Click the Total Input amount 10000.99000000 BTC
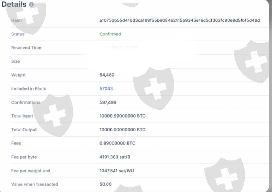 point(123,116)
